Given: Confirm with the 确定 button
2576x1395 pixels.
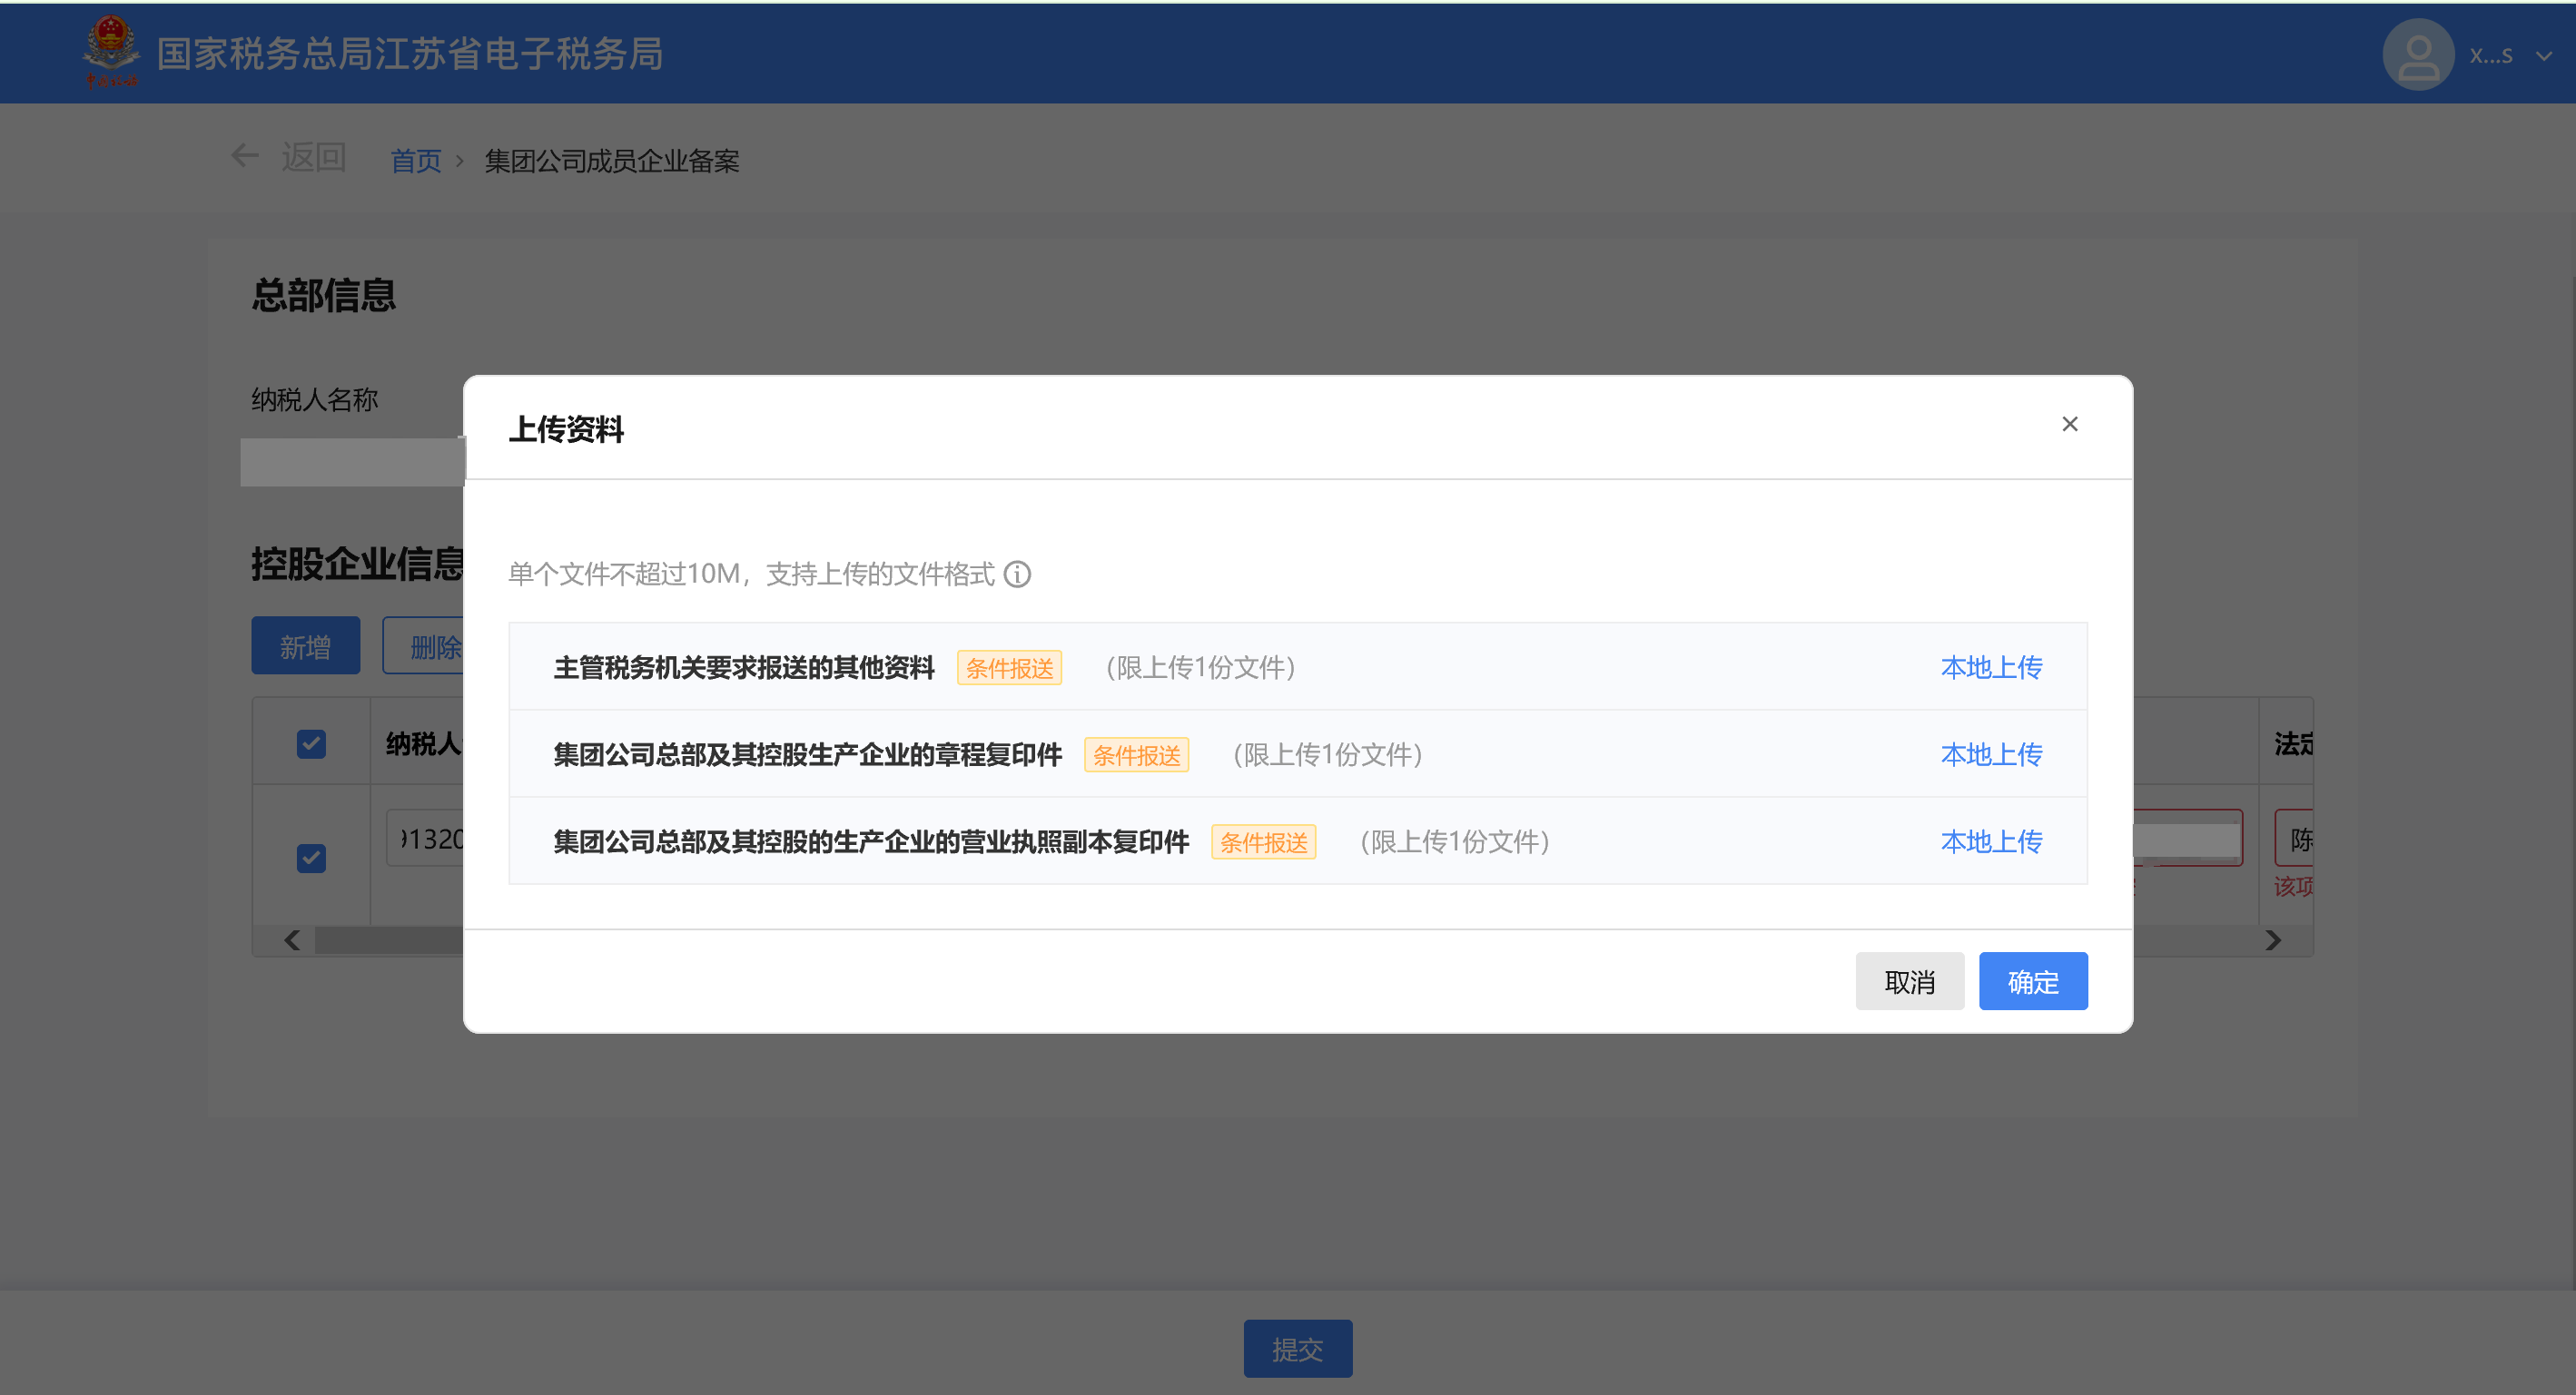Looking at the screenshot, I should click(2032, 981).
